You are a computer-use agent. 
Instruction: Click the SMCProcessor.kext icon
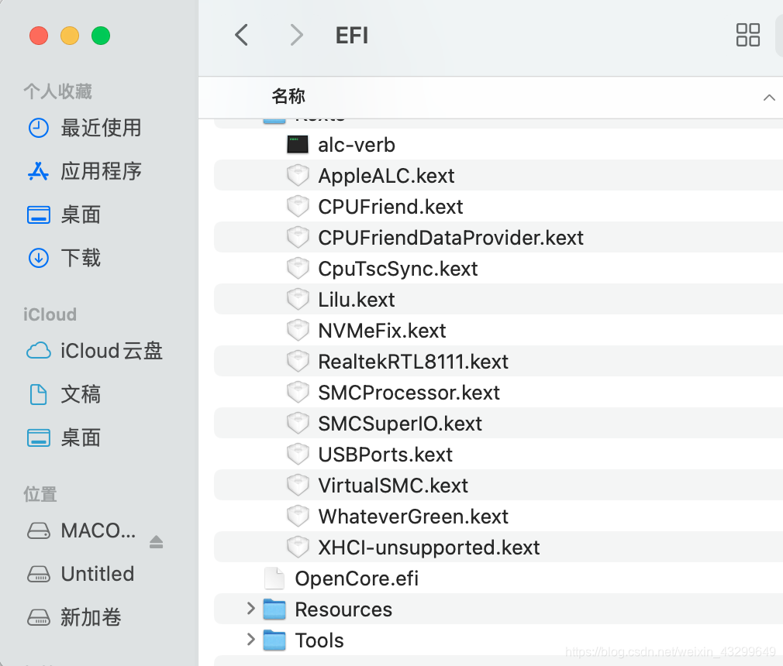coord(298,392)
